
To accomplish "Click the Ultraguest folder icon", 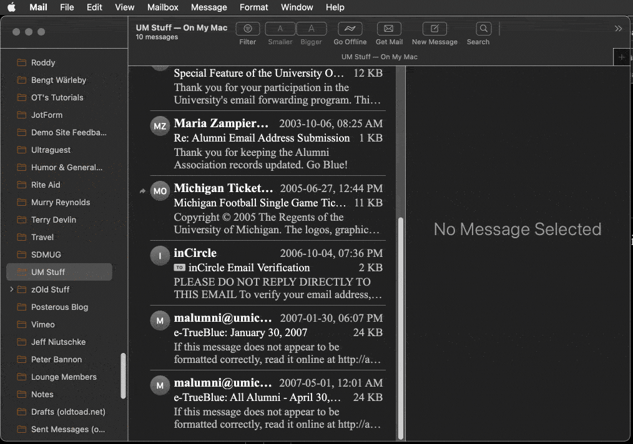I will click(x=21, y=150).
